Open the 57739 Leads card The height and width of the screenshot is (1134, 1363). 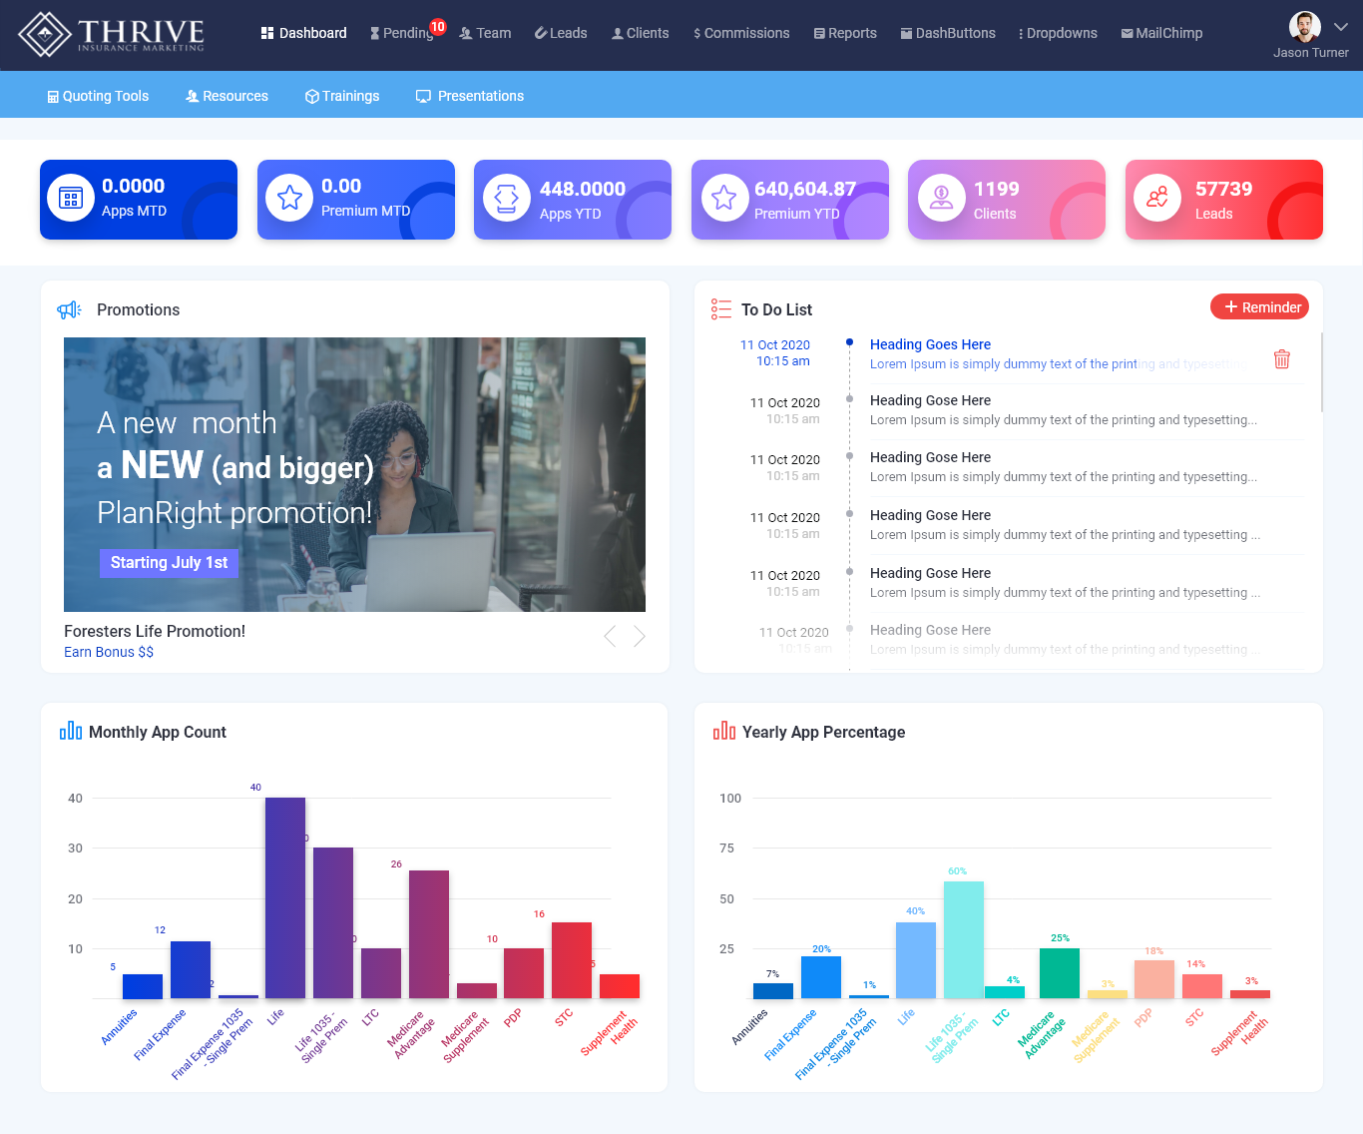pos(1224,200)
